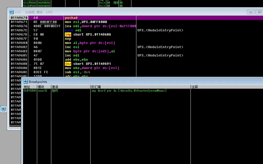Click hex bytes EB 0B

[38, 34]
